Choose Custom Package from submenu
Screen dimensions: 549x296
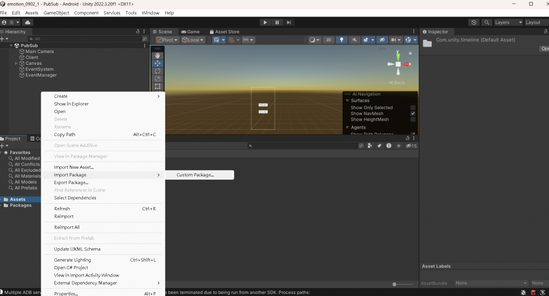[x=195, y=175]
